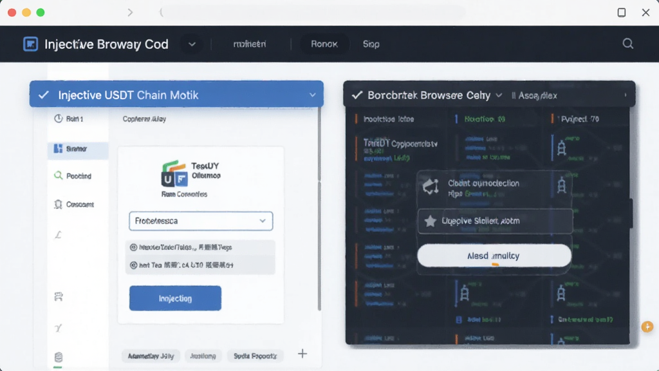Select the star-marked row in the dark popup
The height and width of the screenshot is (371, 659).
tap(495, 221)
